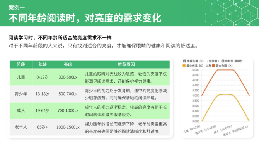Click the Y axis icon beside 推荐色温
259x145 pixels.
click(x=184, y=61)
